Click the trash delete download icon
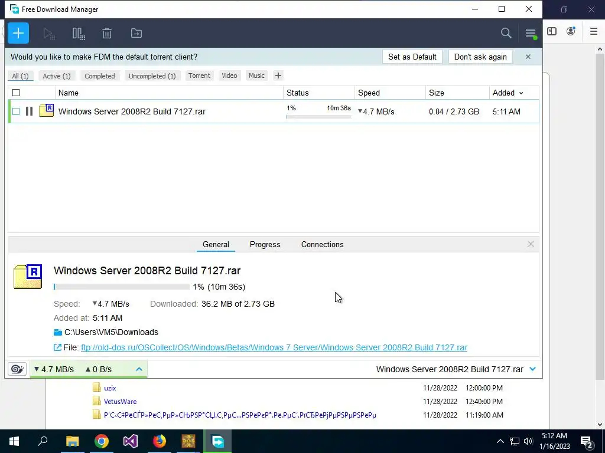Screen dimensions: 605x453 107,34
